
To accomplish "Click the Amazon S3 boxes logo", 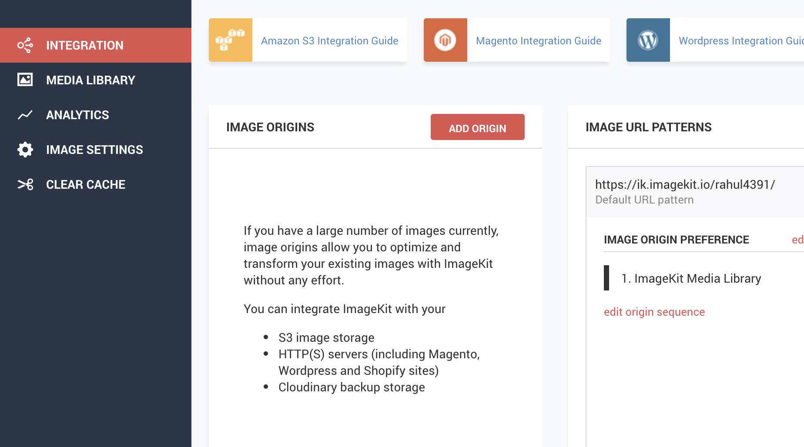I will (x=231, y=40).
